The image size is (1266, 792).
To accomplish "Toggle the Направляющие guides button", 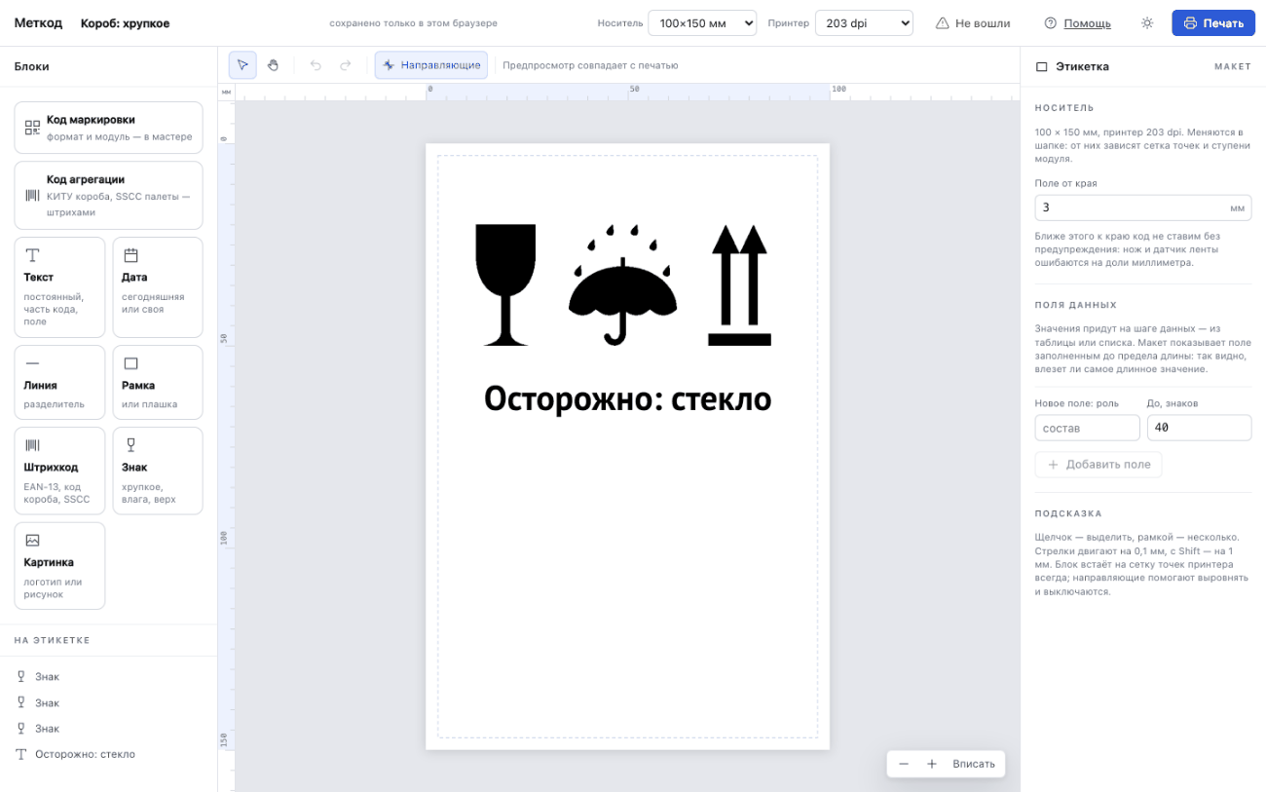I will (x=431, y=65).
